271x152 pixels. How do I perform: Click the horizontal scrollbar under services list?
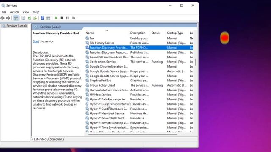tap(133, 134)
